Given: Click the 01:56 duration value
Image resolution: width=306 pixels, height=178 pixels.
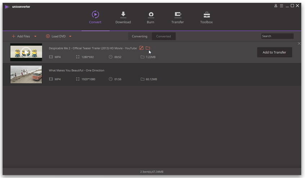Looking at the screenshot, I should (x=118, y=79).
